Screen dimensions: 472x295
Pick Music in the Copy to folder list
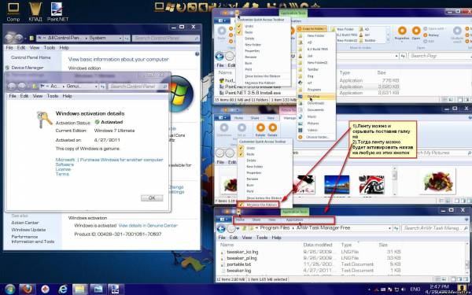(x=315, y=116)
